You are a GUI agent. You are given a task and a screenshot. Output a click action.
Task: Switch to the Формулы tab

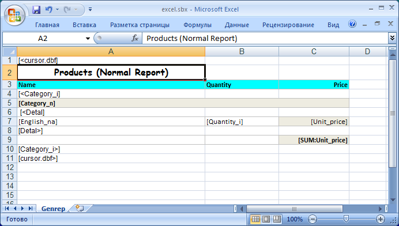pos(197,25)
